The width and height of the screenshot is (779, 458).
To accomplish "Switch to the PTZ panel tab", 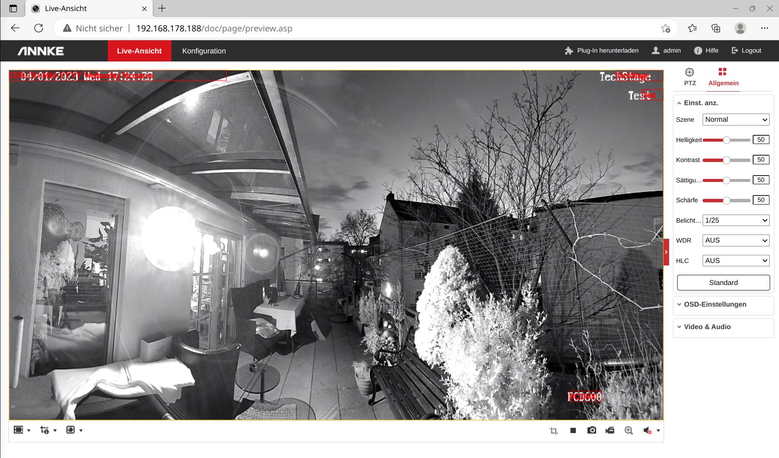I will (690, 78).
